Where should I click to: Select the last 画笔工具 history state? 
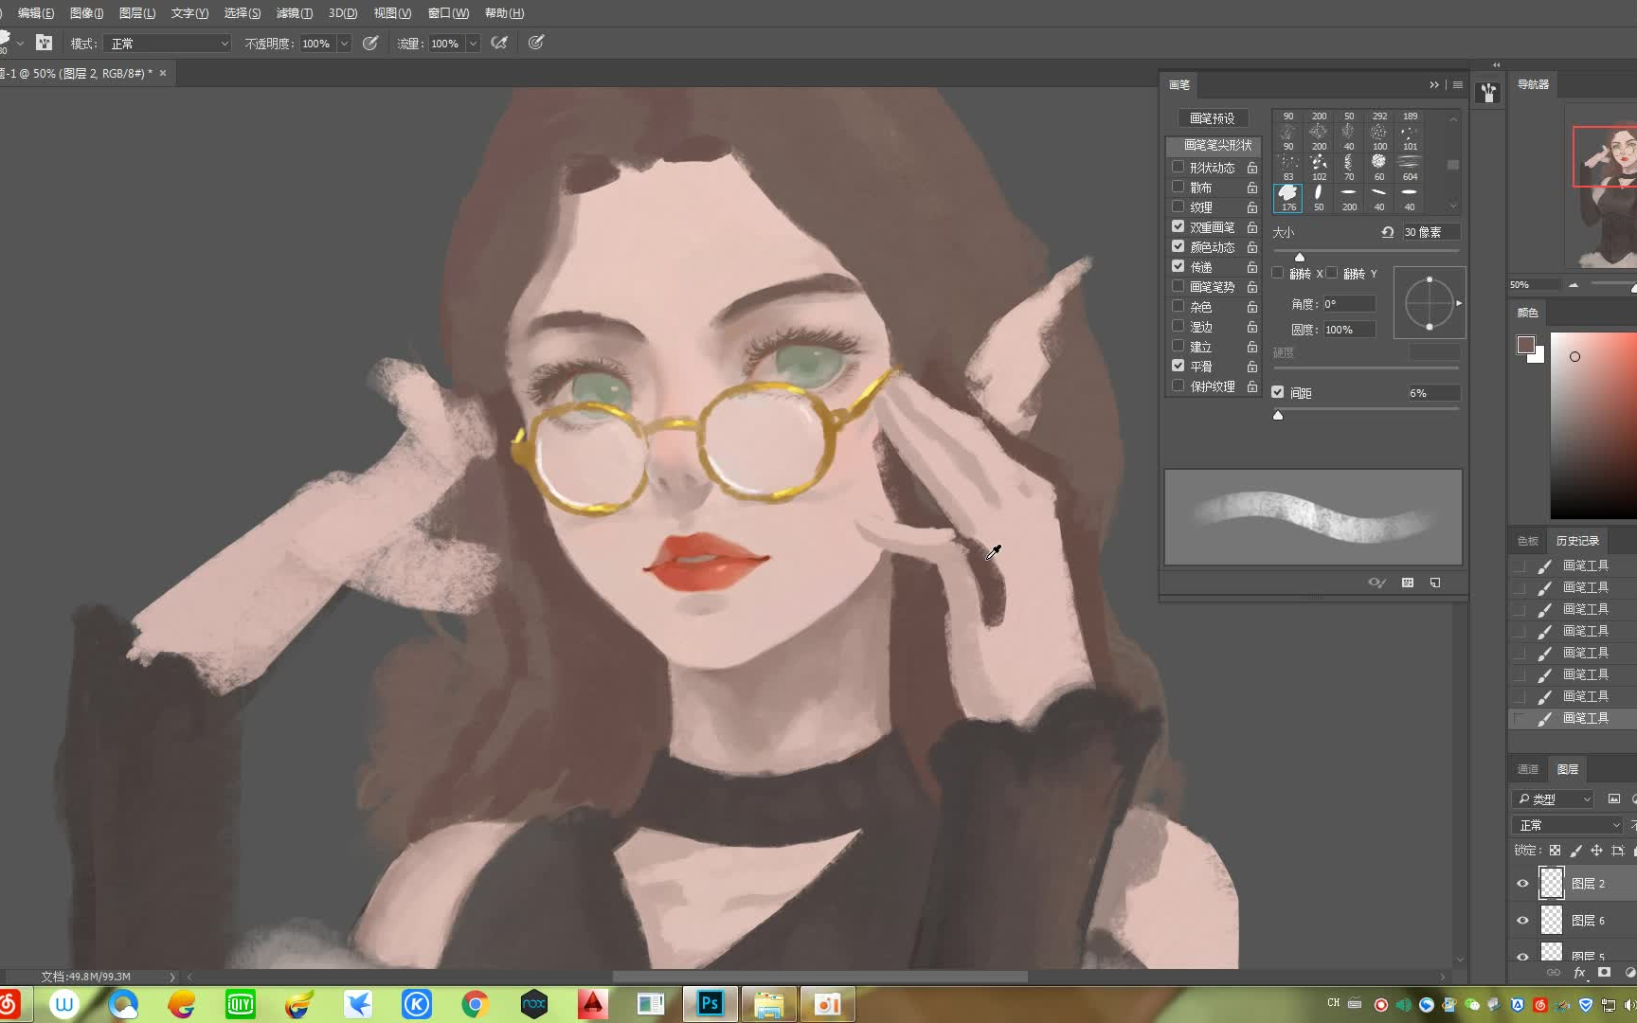pyautogui.click(x=1573, y=718)
